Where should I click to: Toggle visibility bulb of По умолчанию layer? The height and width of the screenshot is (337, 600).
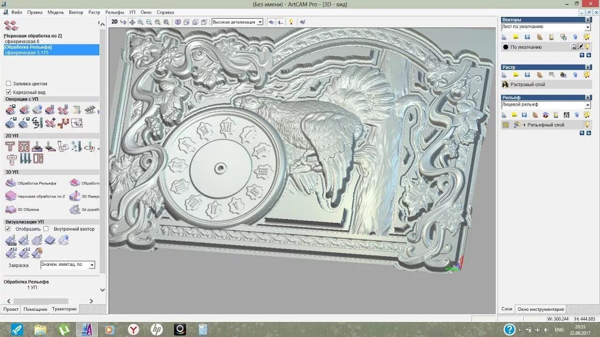[587, 47]
